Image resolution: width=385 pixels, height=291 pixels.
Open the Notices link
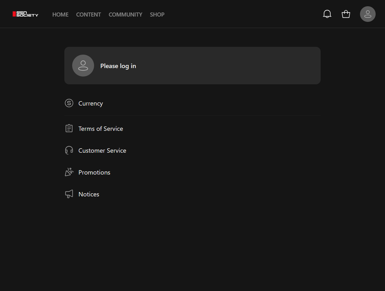[89, 194]
